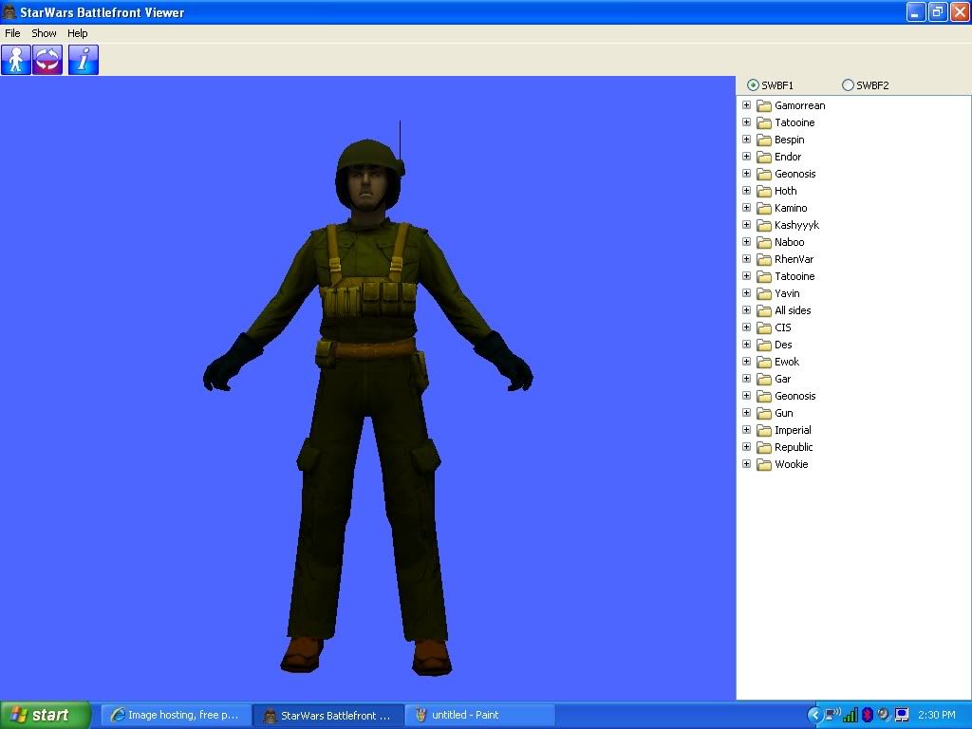Click the 2:30 PM taskbar clock
This screenshot has height=729, width=972.
pyautogui.click(x=937, y=715)
